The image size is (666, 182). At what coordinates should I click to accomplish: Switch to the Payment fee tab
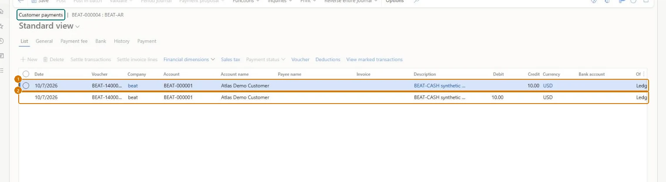74,41
